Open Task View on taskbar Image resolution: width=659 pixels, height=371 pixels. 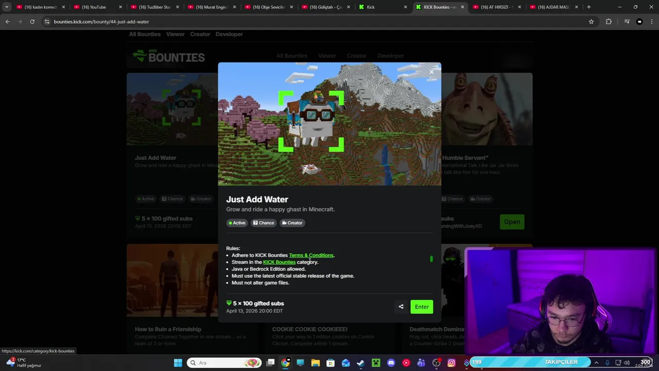[270, 363]
